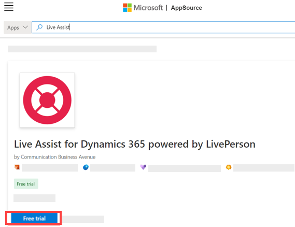Click the Microsoft wordmark text
Screen dimensions: 295x227
tap(148, 8)
